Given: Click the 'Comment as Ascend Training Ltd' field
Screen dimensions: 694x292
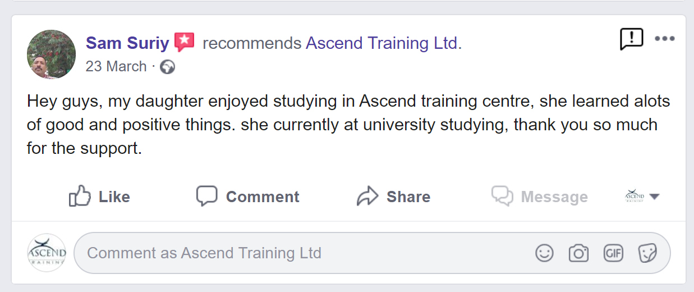Looking at the screenshot, I should click(303, 253).
